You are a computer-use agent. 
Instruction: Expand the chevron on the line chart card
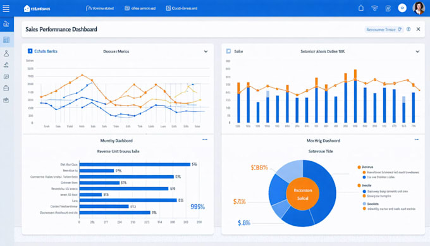click(206, 52)
